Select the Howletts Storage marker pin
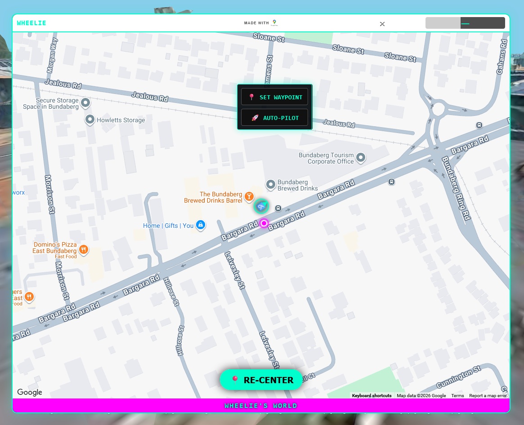This screenshot has height=425, width=524. [90, 120]
